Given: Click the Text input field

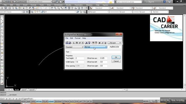Looking at the screenshot, I should 96,52.
